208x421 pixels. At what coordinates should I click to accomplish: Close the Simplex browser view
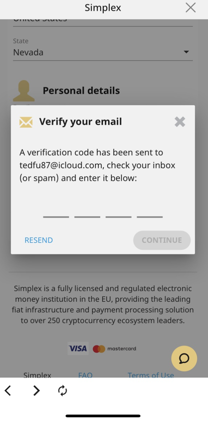[191, 8]
